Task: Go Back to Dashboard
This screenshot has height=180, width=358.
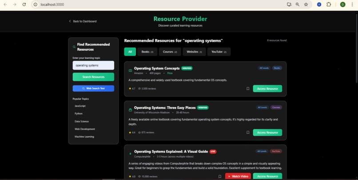Action: click(x=83, y=21)
